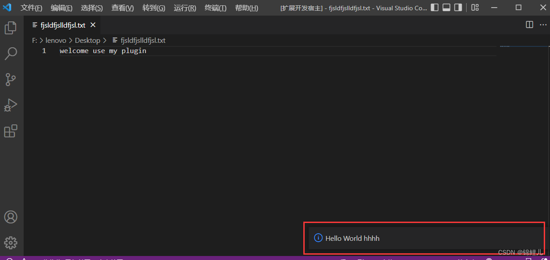Click the info icon in notification
Image resolution: width=550 pixels, height=260 pixels.
click(x=318, y=238)
